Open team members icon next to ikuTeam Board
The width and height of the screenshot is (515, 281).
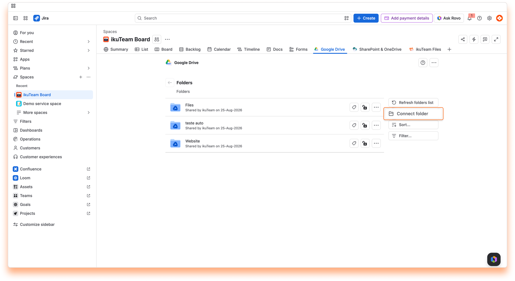pyautogui.click(x=157, y=39)
